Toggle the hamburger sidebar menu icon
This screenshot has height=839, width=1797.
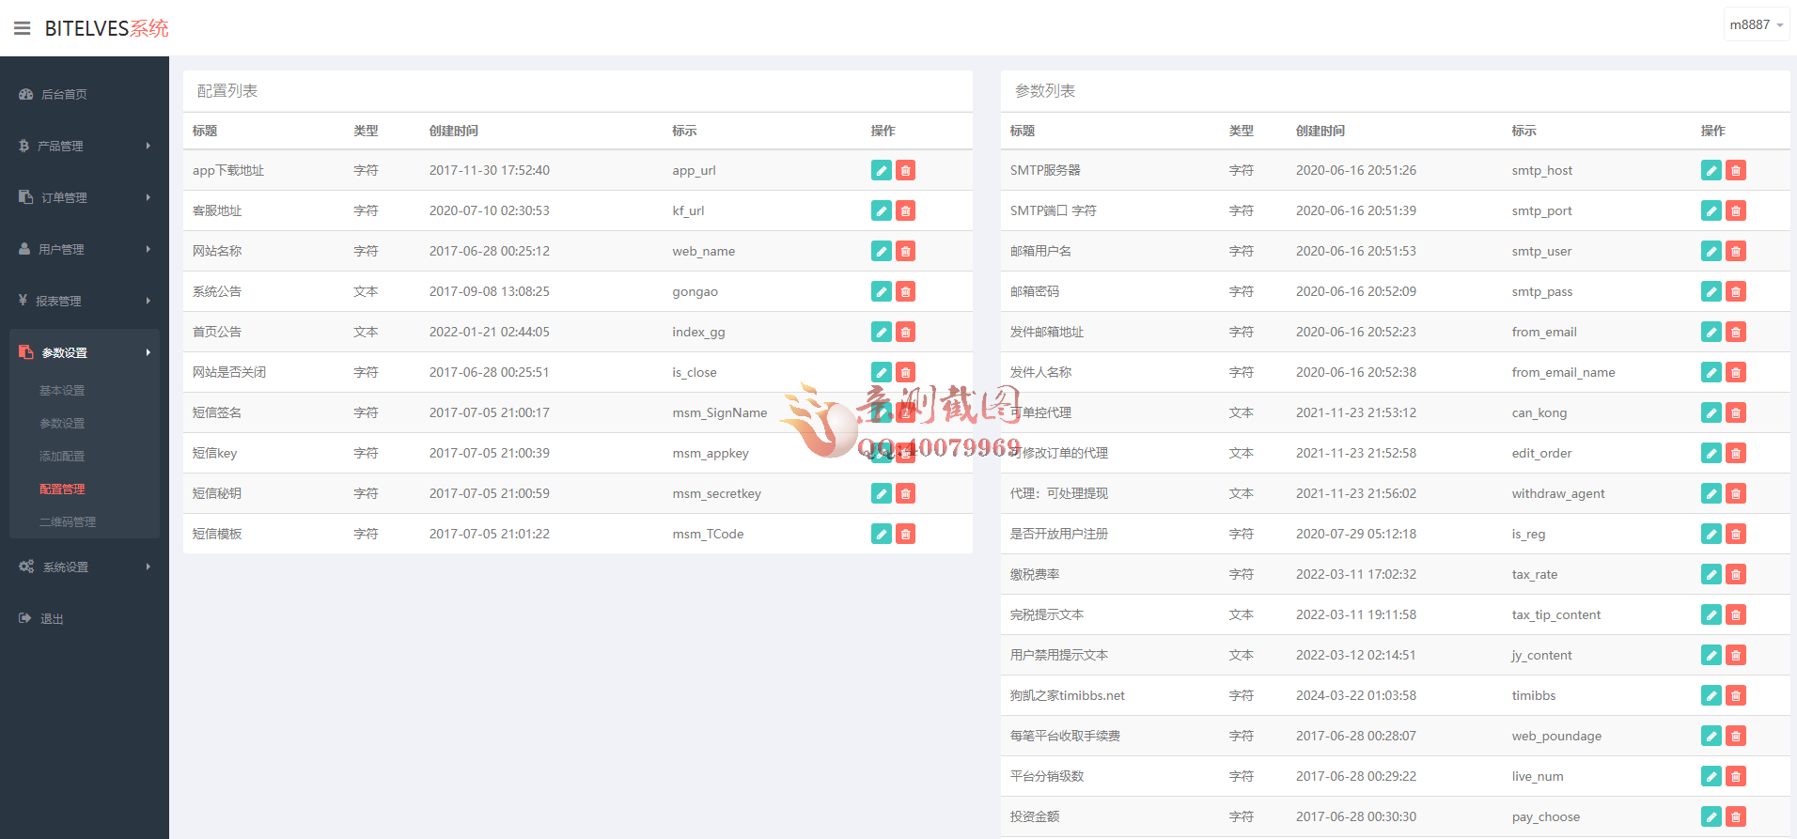click(x=22, y=28)
